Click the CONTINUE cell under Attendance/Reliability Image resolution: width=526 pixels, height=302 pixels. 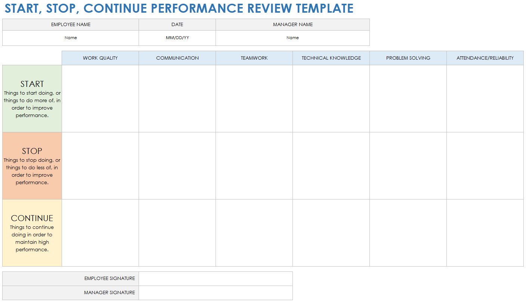click(485, 233)
